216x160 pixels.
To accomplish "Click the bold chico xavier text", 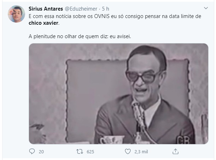I will click(x=43, y=23).
